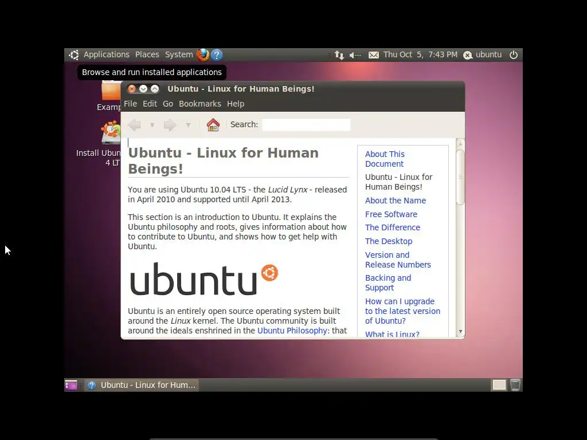Close the Ubuntu help window
Screen dimensions: 587x440
pyautogui.click(x=131, y=89)
